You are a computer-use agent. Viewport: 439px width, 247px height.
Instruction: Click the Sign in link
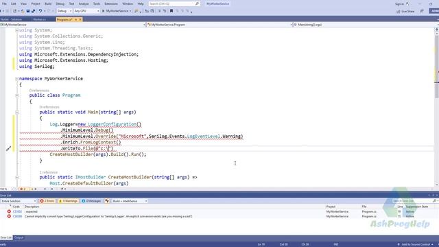click(x=399, y=4)
